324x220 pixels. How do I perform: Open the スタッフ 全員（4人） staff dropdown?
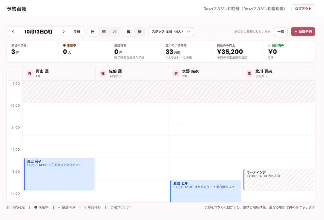171,32
